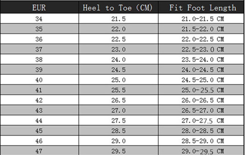The width and height of the screenshot is (245, 155).
Task: Select EUR size 47 cell
Action: coord(39,151)
